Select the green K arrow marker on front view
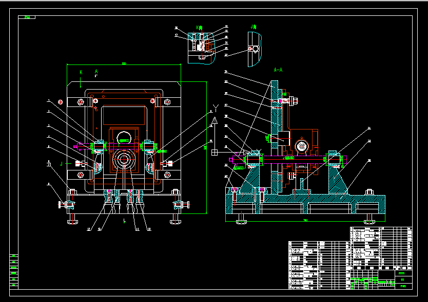Image resolution: width=428 pixels, height=302 pixels. pyautogui.click(x=81, y=79)
